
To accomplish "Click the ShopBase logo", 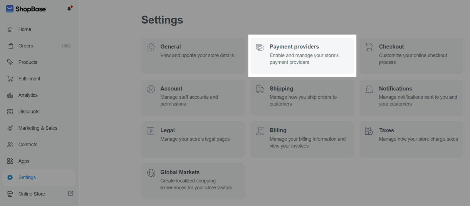I will (26, 9).
